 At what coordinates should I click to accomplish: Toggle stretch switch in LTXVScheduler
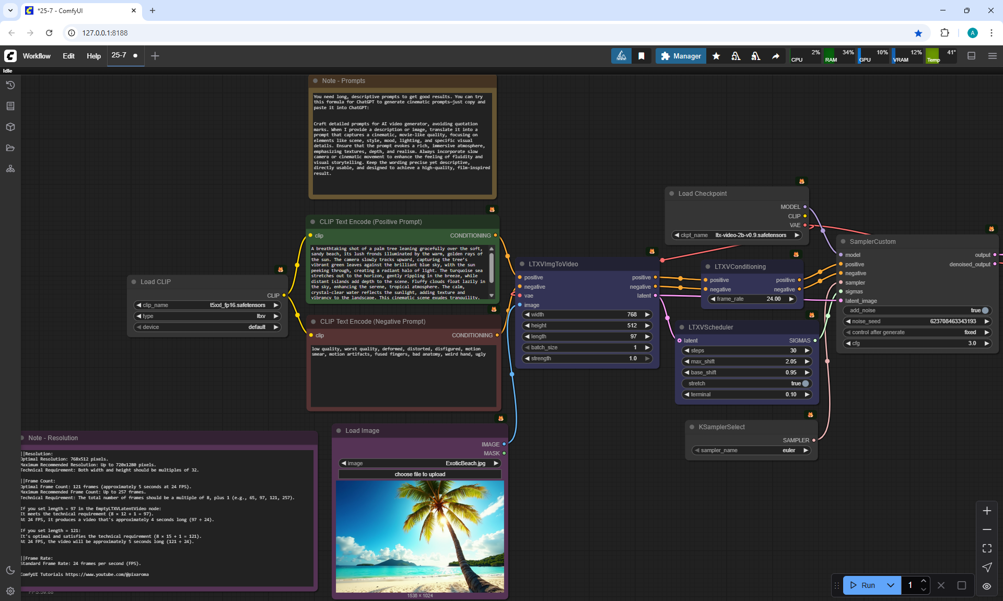[804, 383]
